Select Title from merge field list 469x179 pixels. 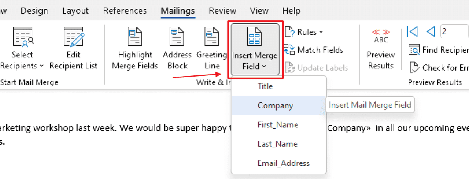(x=265, y=86)
